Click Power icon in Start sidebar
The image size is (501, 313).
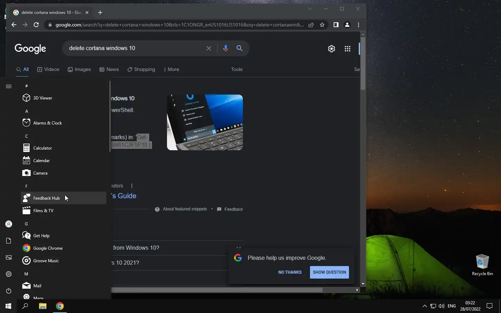coord(9,291)
